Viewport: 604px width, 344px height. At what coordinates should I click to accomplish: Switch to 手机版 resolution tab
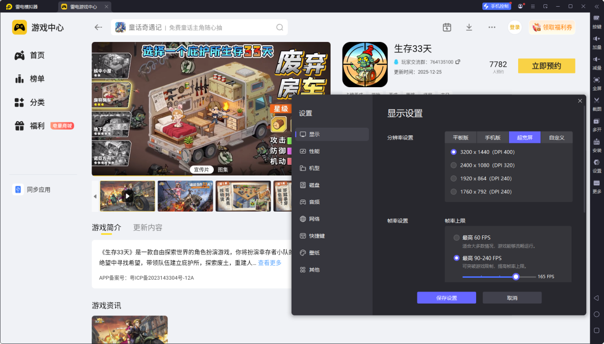[x=493, y=137]
